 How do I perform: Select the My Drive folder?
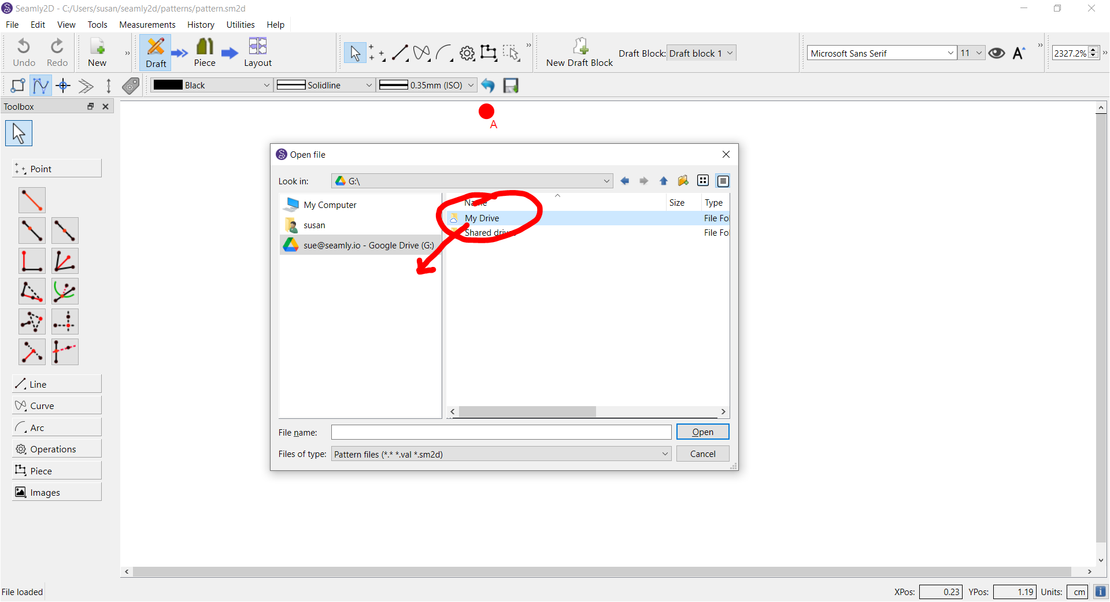[x=482, y=218]
